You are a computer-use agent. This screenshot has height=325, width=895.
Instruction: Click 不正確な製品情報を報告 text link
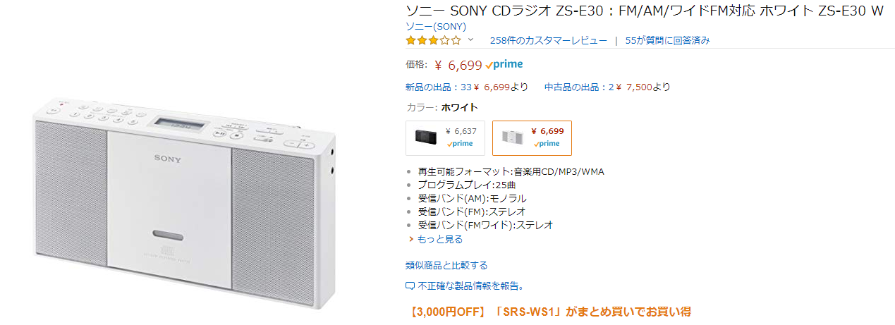[x=470, y=286]
